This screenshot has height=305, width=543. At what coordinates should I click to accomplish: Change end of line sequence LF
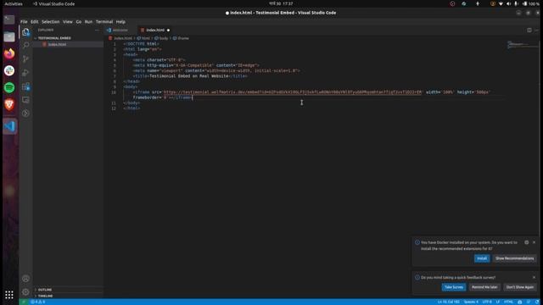(x=498, y=302)
